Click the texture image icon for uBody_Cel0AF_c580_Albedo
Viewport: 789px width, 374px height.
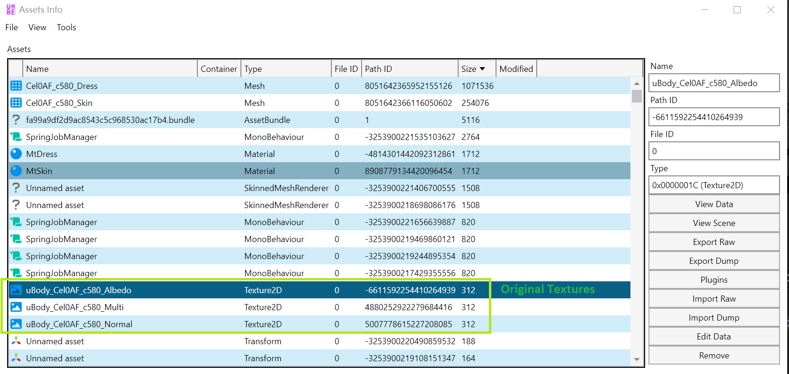coord(16,290)
